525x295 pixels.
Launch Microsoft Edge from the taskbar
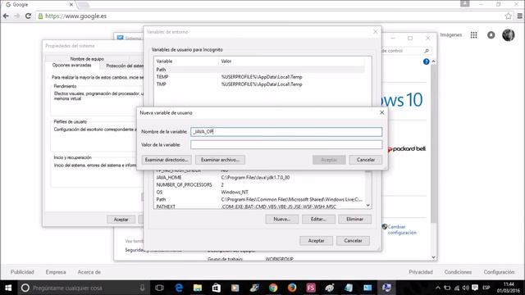tap(179, 288)
